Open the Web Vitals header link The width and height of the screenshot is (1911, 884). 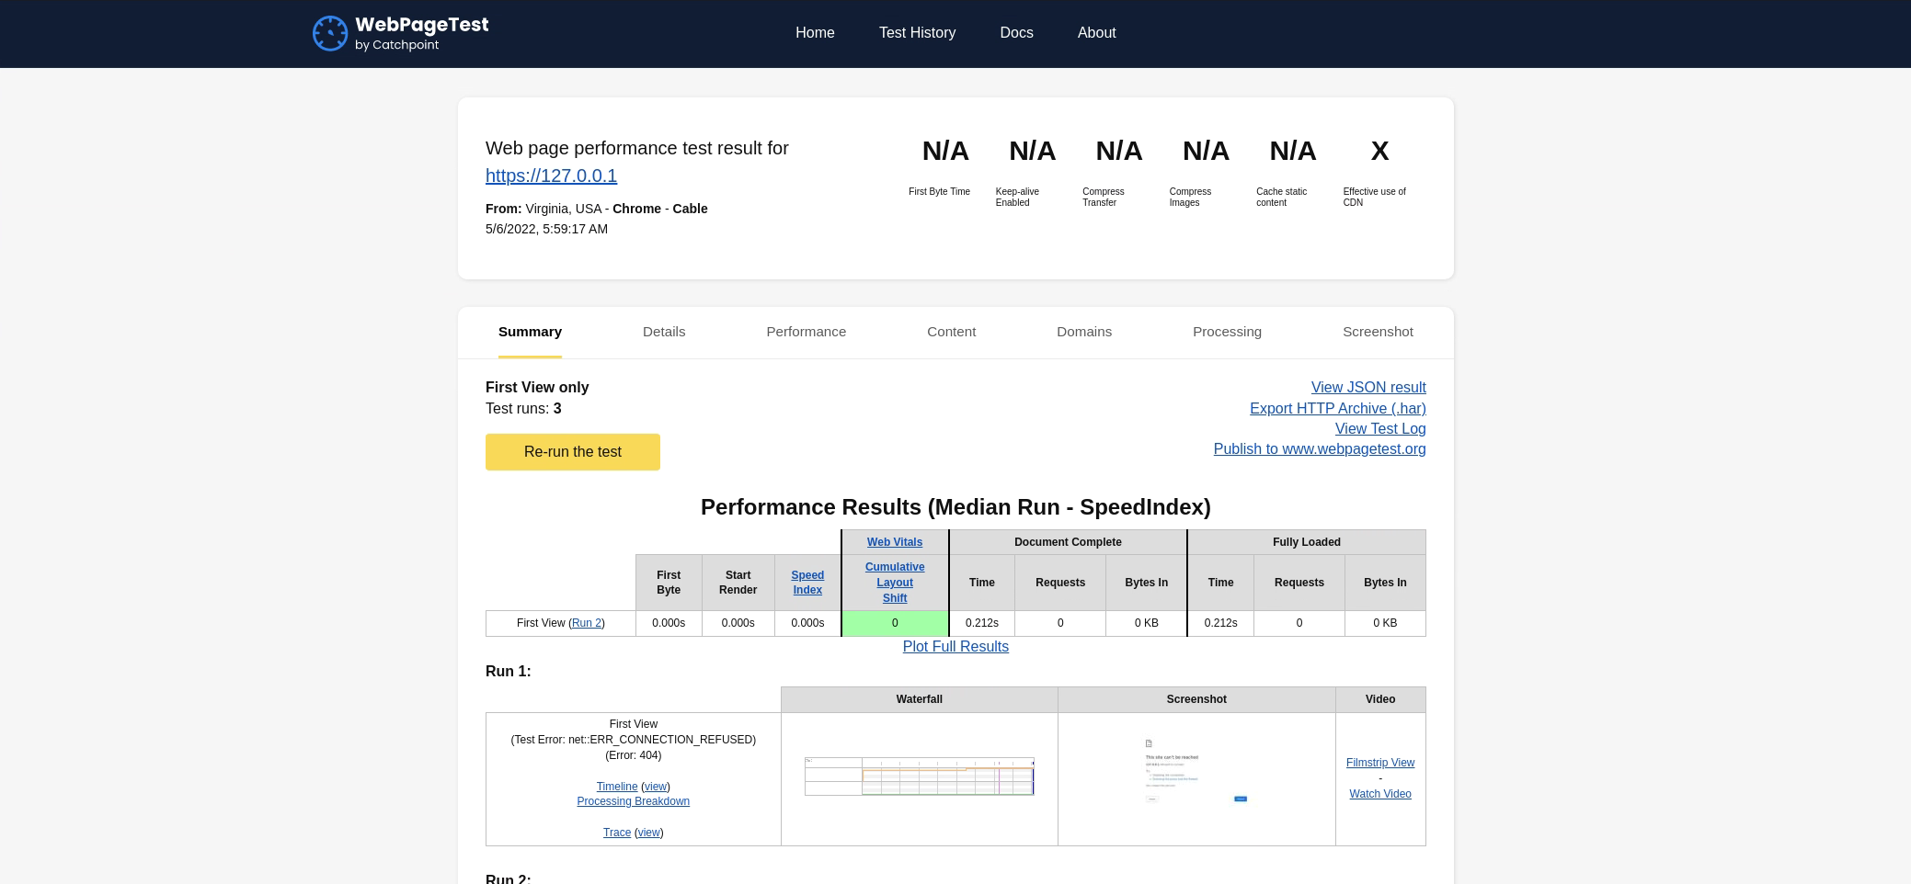895,542
